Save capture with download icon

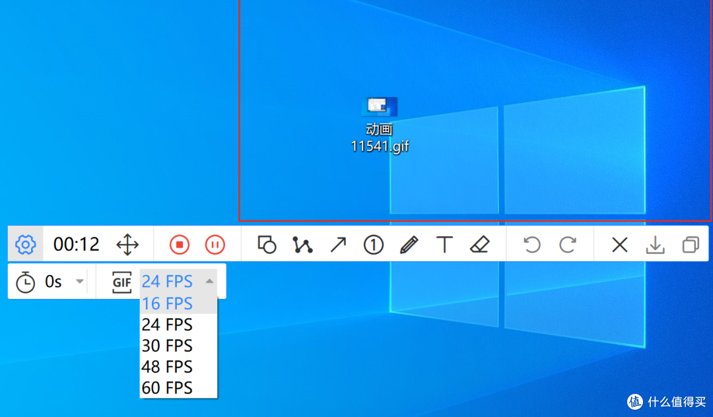(x=656, y=245)
